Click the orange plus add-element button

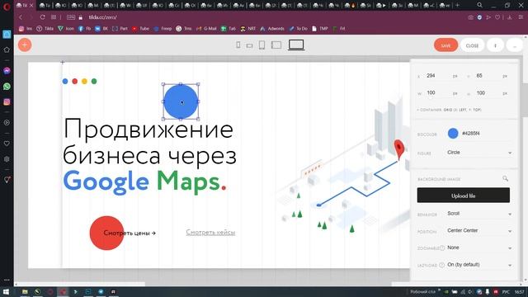[25, 45]
